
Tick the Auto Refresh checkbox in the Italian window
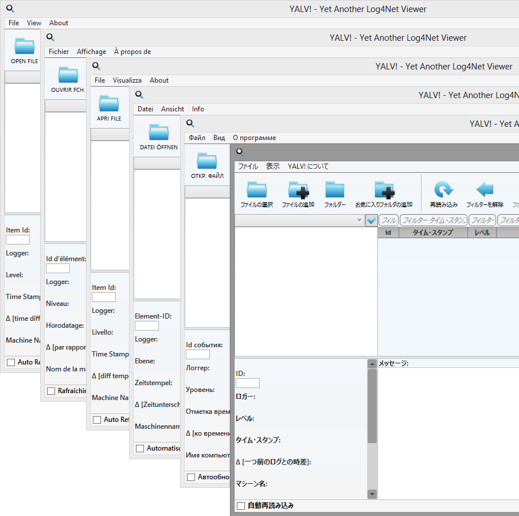(x=97, y=420)
